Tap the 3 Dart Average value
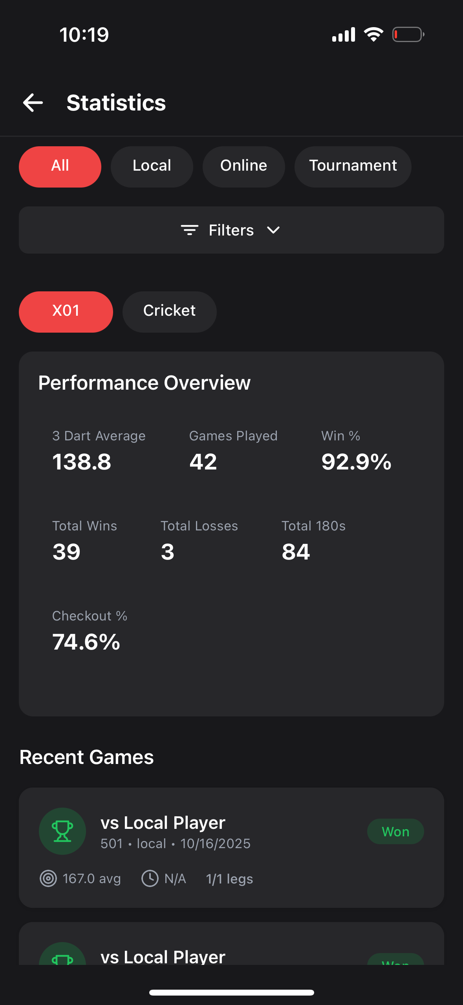 pyautogui.click(x=82, y=462)
